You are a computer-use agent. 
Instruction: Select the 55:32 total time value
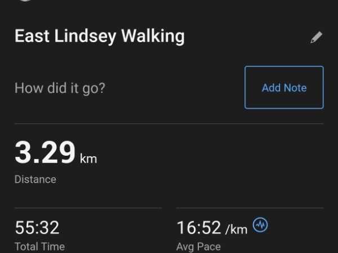37,227
